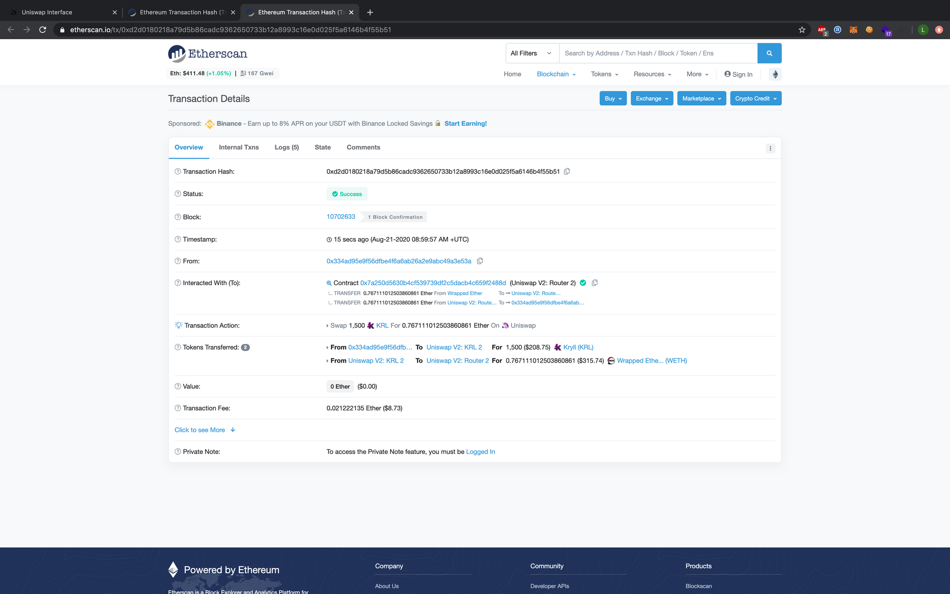Click the Developer APIs footer link
Screen dimensions: 950x594
(550, 586)
